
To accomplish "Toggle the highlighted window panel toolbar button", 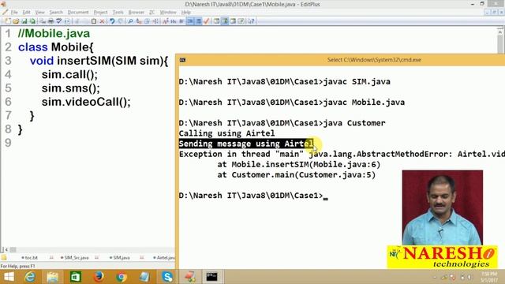I will [224, 21].
